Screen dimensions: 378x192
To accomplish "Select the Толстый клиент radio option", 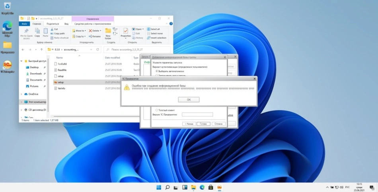I will pos(157,110).
